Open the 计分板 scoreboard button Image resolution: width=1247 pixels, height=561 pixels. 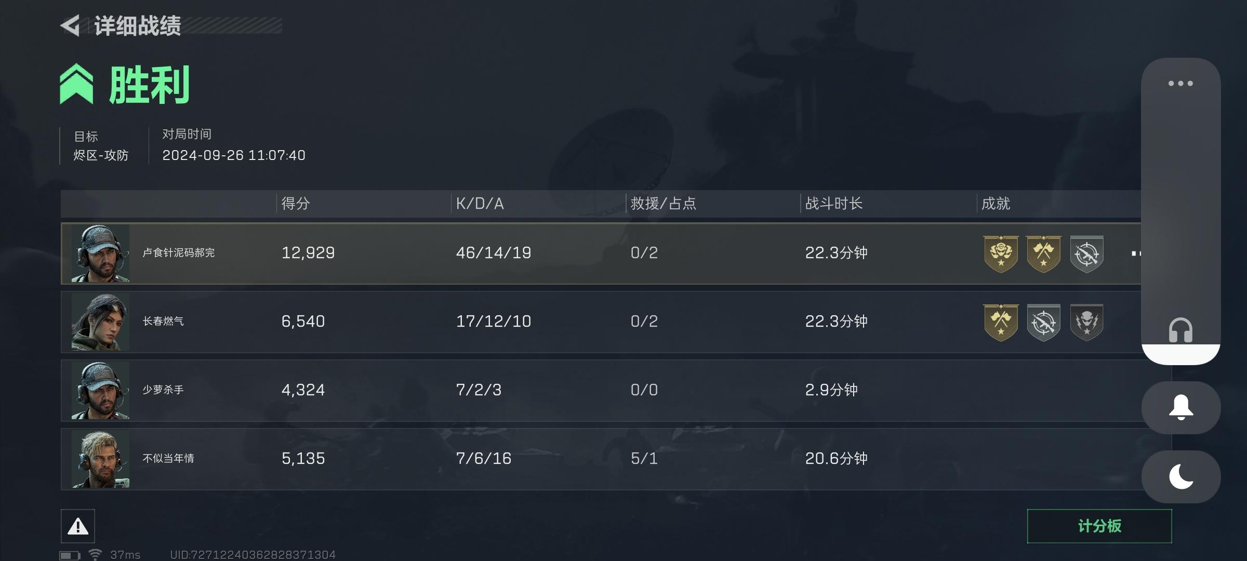coord(1099,526)
